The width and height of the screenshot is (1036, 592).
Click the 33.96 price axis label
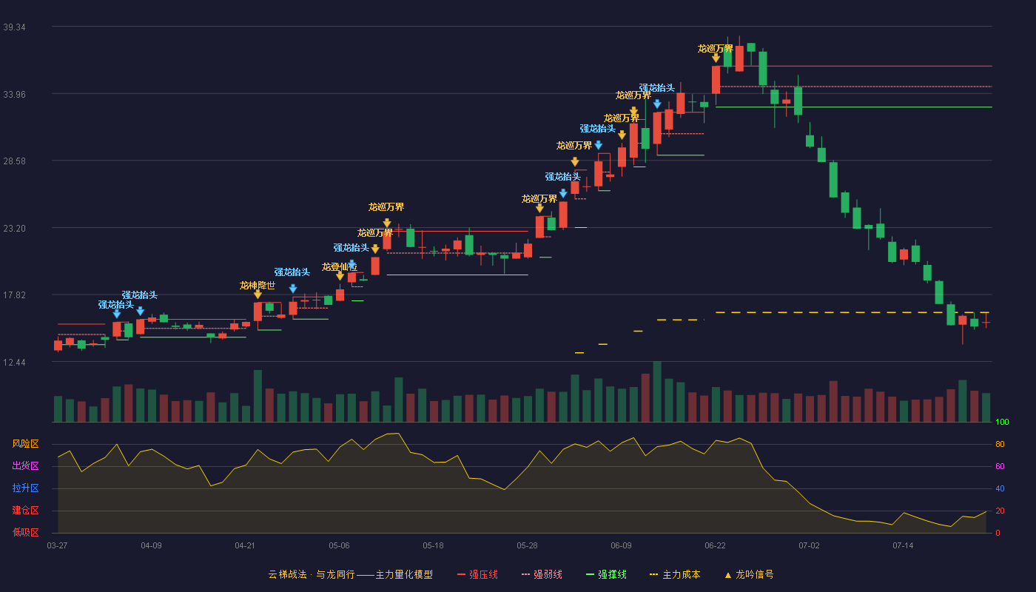click(x=14, y=94)
